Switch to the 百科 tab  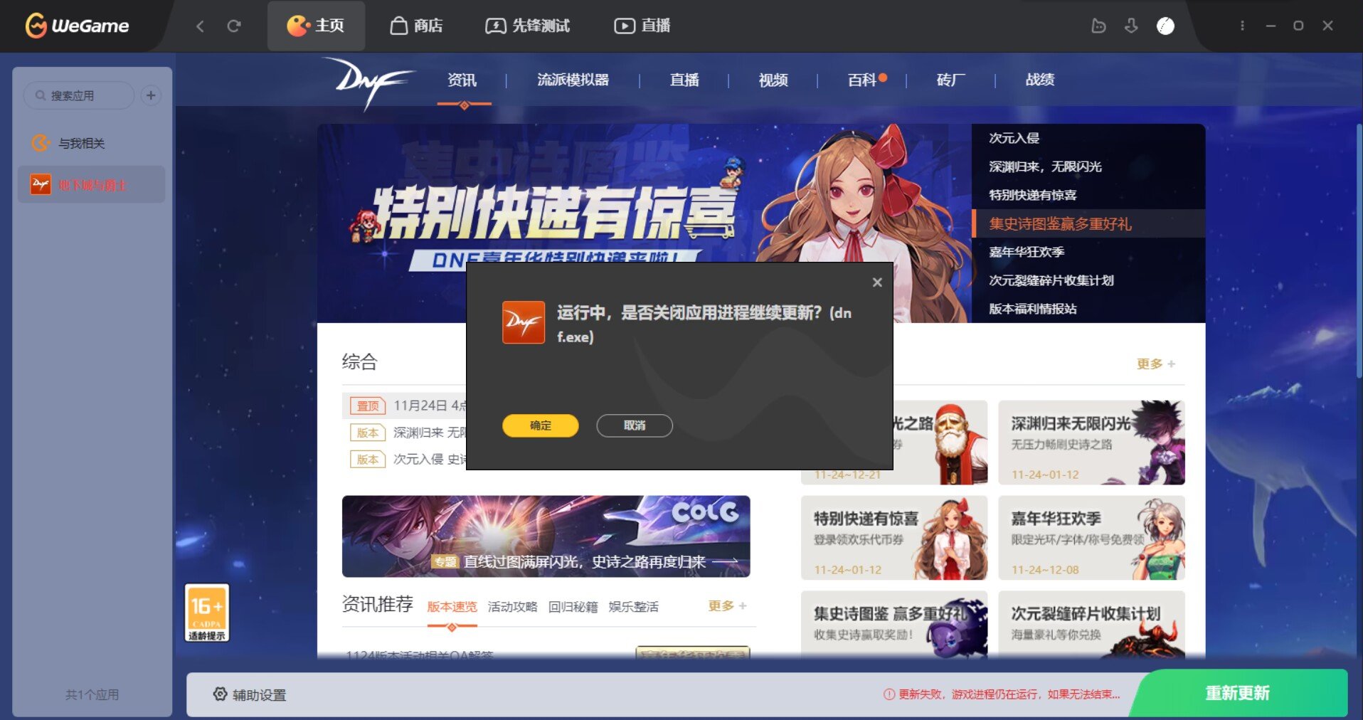point(863,80)
